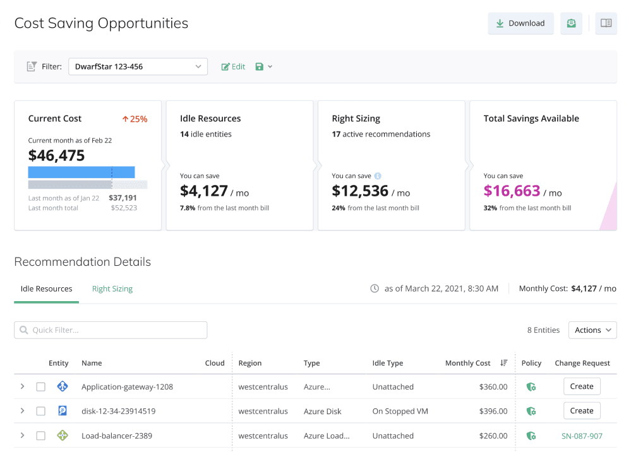Click into the Quick Filter search field
Viewport: 631px width, 452px height.
(x=111, y=330)
